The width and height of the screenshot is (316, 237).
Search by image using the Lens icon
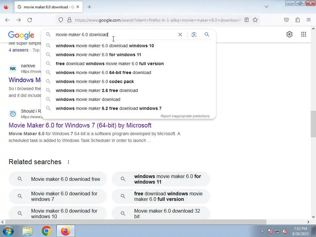point(194,35)
